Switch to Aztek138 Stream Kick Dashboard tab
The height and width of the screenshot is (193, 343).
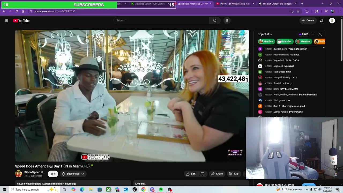149,4
